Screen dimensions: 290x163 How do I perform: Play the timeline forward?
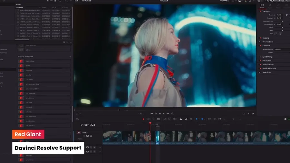(164, 113)
